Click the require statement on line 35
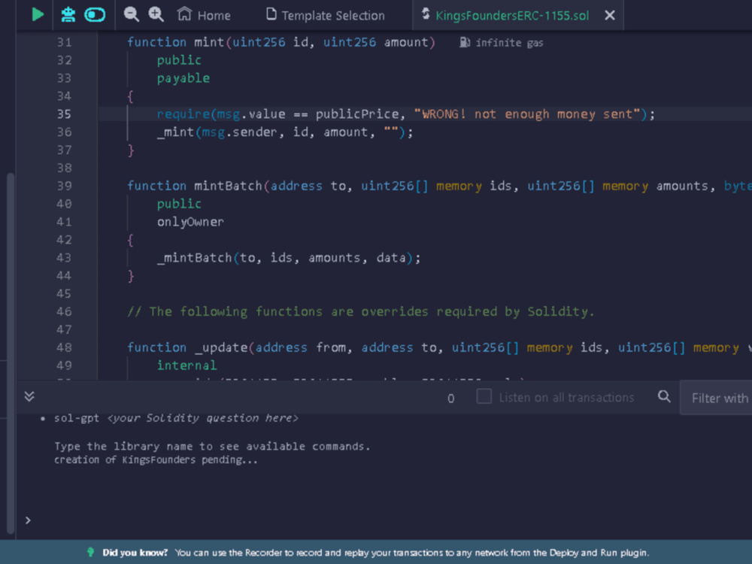The image size is (752, 564). 406,114
